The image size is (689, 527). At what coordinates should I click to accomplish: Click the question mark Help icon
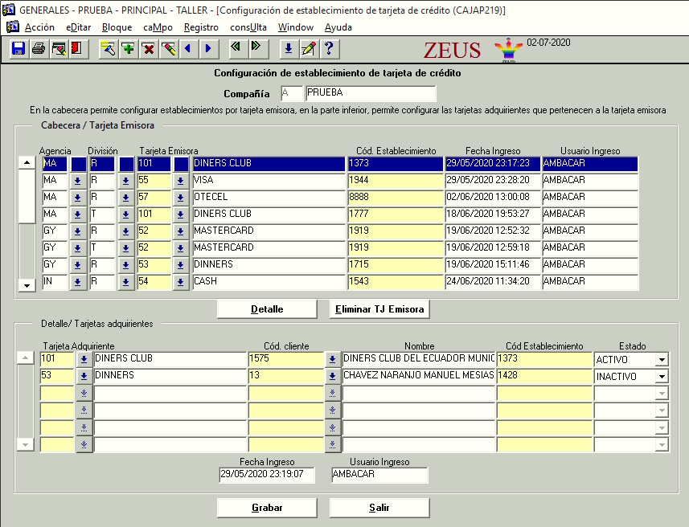pos(327,49)
